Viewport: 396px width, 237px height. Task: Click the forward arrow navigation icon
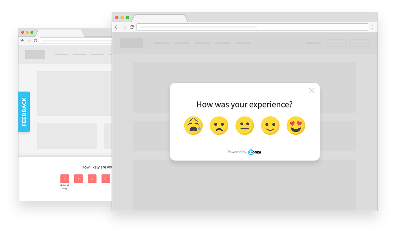124,27
